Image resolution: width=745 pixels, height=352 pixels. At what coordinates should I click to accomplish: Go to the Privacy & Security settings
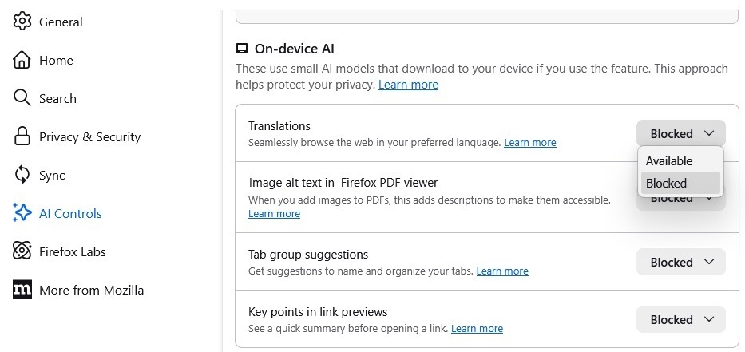click(x=89, y=136)
